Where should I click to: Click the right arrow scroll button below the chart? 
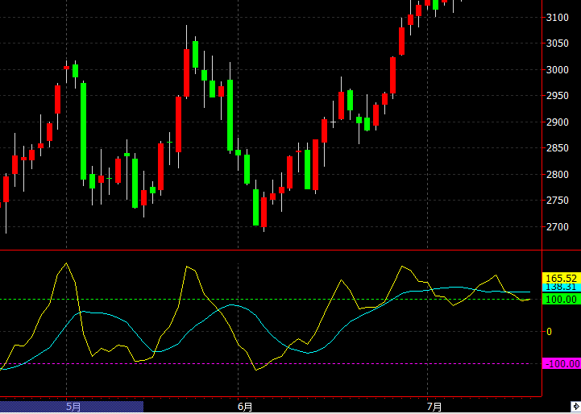pos(576,406)
